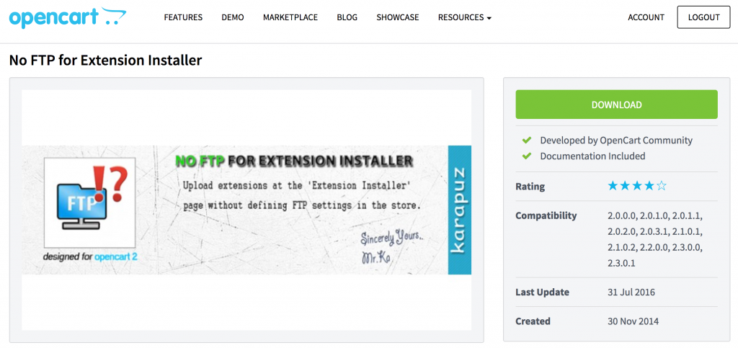Click the OpenCart logo
The height and width of the screenshot is (348, 738).
tap(67, 17)
